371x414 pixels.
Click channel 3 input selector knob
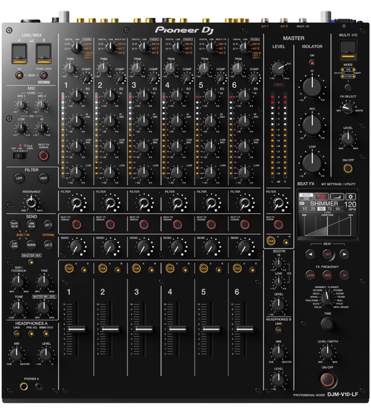(x=144, y=48)
